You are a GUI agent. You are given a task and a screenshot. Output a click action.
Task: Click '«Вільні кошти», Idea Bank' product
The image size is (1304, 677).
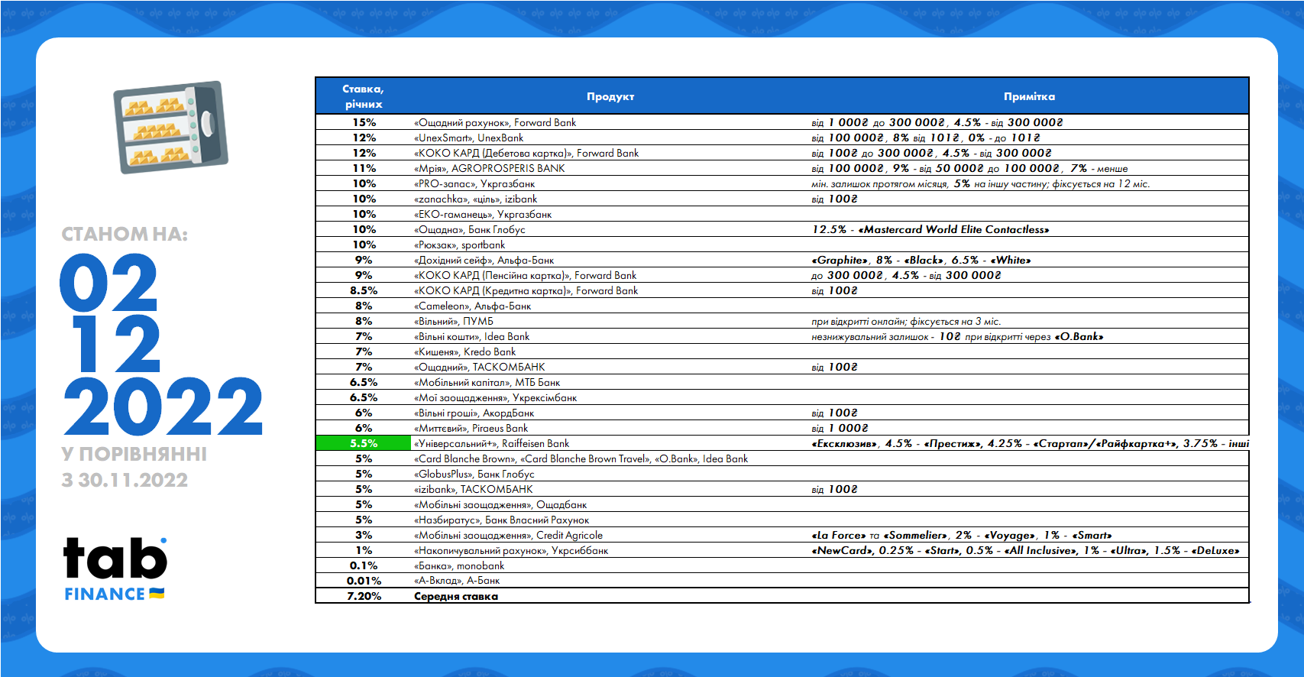pos(471,336)
